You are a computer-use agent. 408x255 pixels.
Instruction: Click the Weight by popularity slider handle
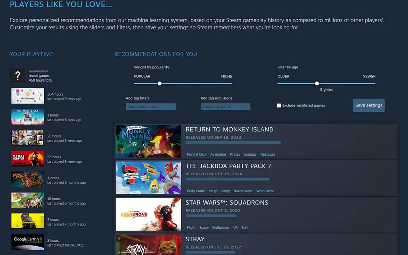pos(159,83)
